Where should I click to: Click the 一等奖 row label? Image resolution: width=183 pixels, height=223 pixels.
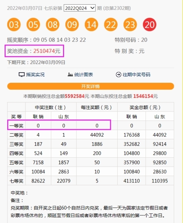(17, 126)
